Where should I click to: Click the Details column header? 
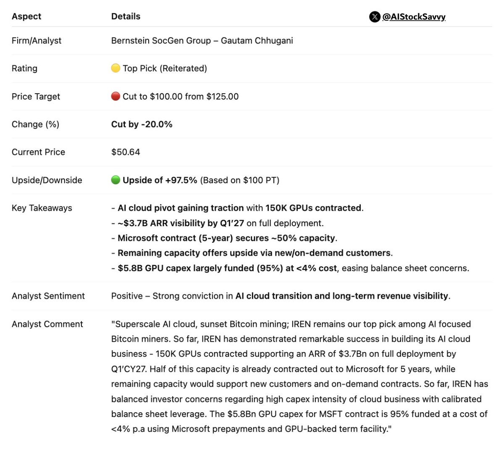(126, 16)
